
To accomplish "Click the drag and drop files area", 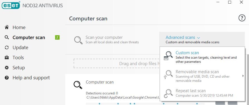I will (x=117, y=63).
